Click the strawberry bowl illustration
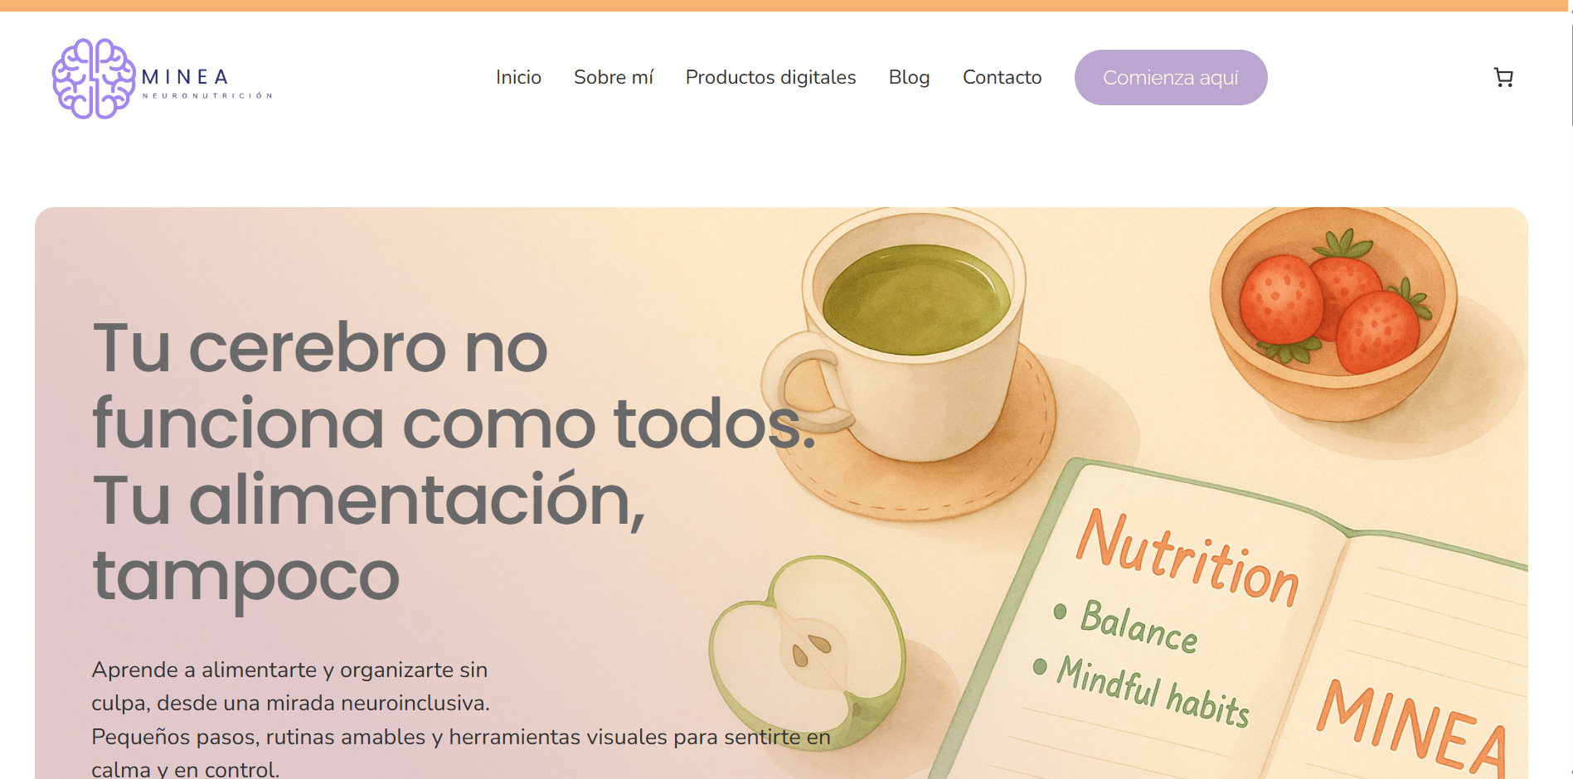This screenshot has width=1573, height=779. [x=1333, y=311]
